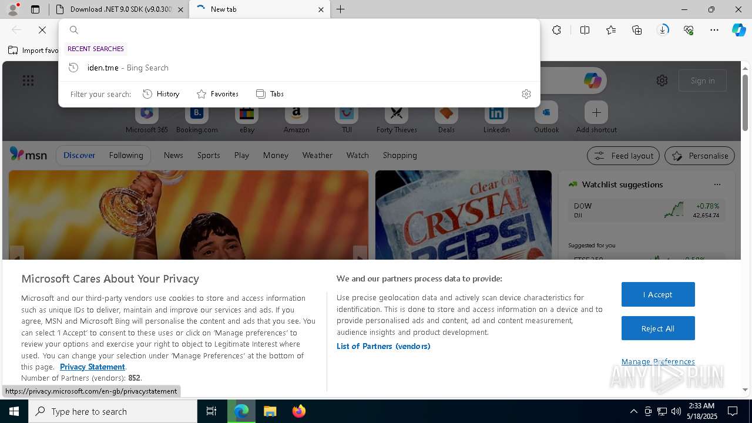Open Import favorites bookmark item

(33, 51)
